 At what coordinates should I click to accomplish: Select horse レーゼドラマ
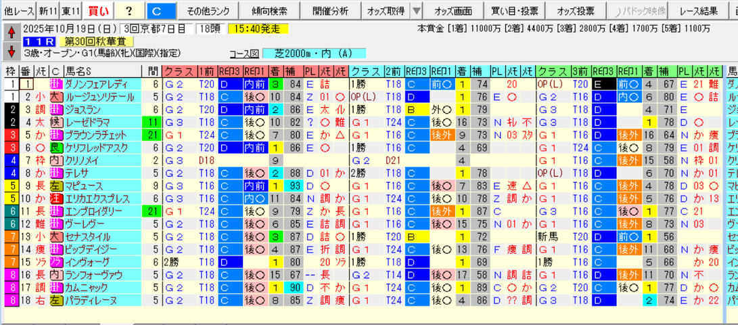point(103,123)
